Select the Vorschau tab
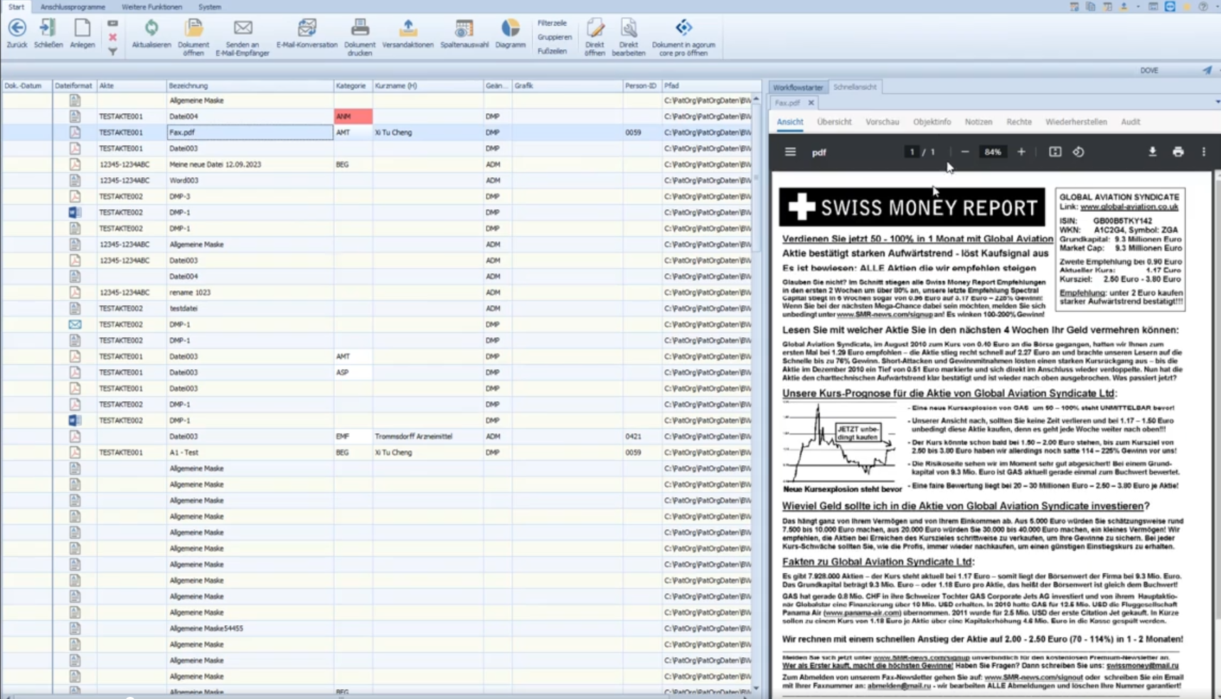This screenshot has width=1221, height=699. (882, 122)
